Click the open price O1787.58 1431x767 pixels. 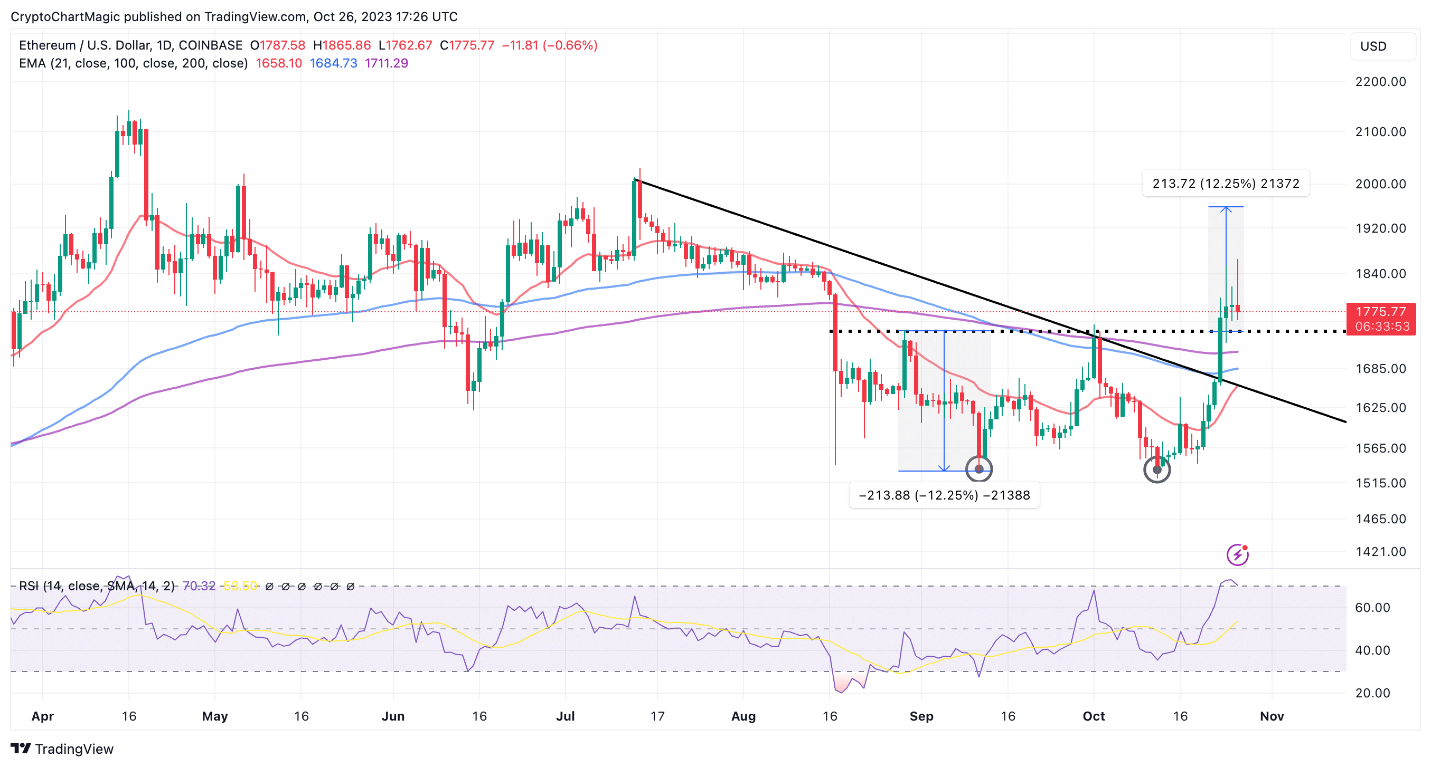[x=278, y=45]
